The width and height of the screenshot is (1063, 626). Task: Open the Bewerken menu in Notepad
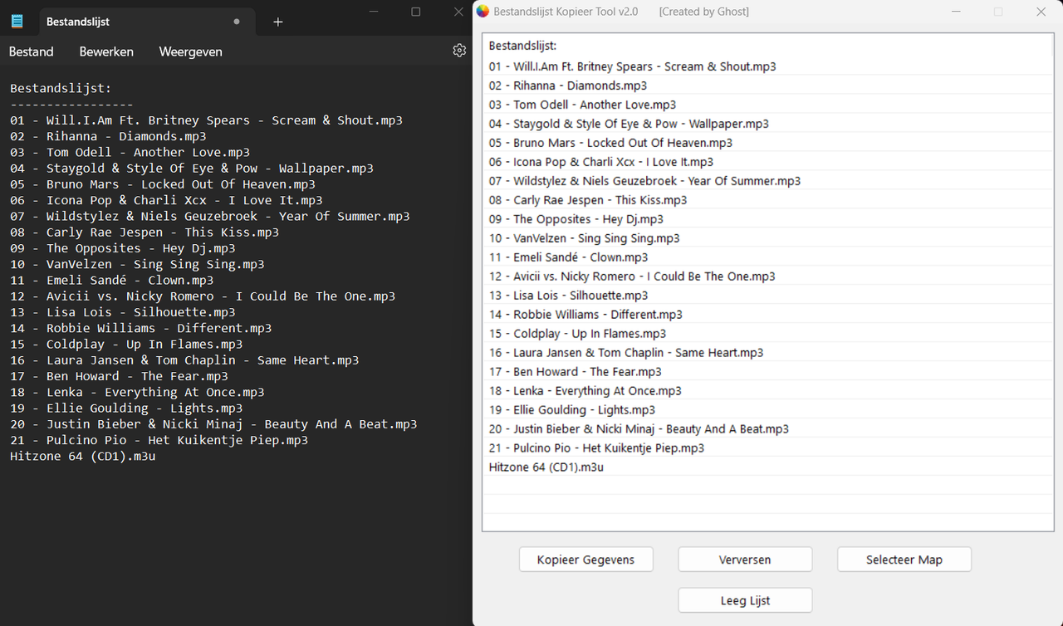pyautogui.click(x=106, y=51)
